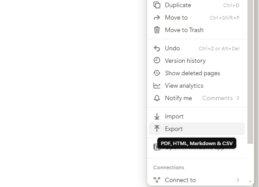Click the Notify me bell icon

pyautogui.click(x=157, y=98)
